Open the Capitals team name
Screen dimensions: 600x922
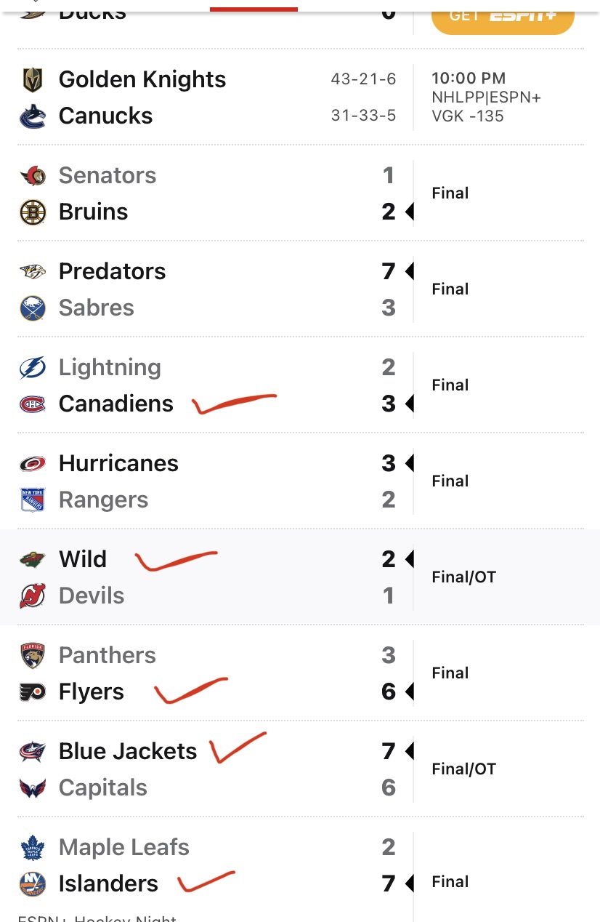(x=103, y=788)
